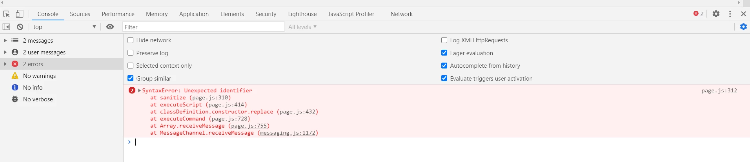Create live expression with eye icon
The width and height of the screenshot is (750, 162).
110,27
